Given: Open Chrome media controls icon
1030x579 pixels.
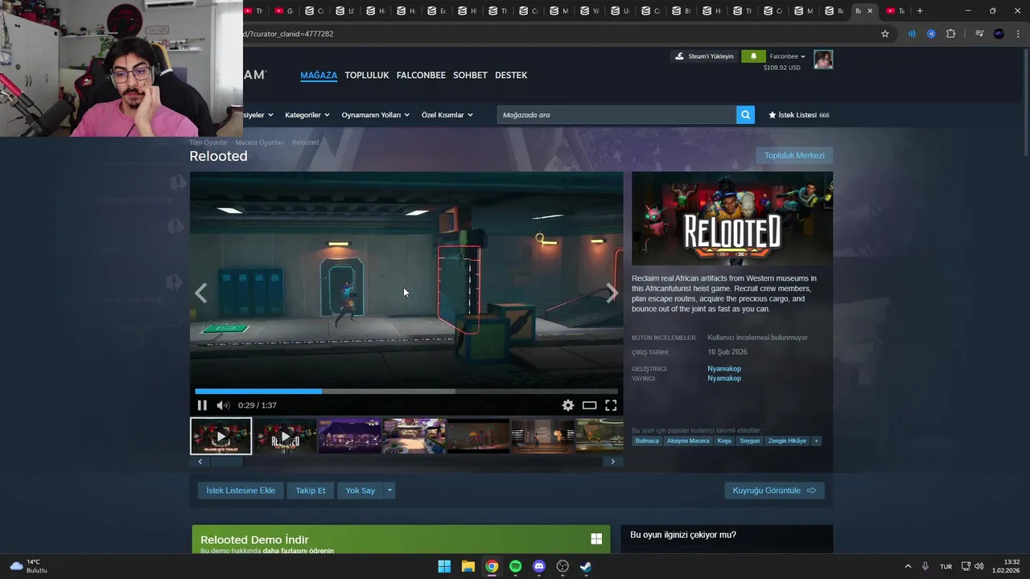Looking at the screenshot, I should point(979,34).
